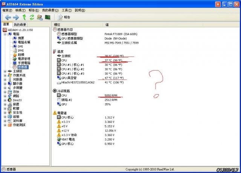Expand the 伺服器 tree node
The width and height of the screenshot is (241, 173).
point(5,80)
